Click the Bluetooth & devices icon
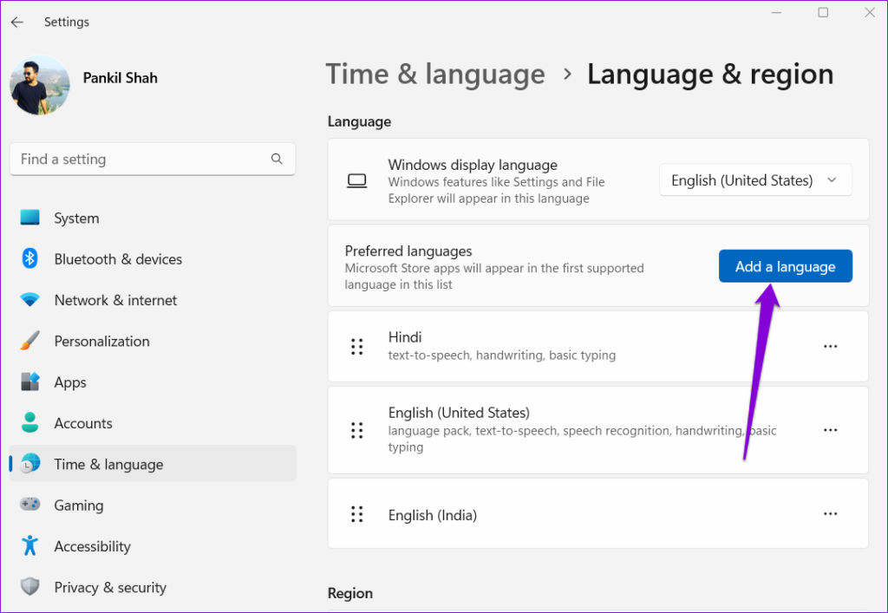 [x=30, y=258]
